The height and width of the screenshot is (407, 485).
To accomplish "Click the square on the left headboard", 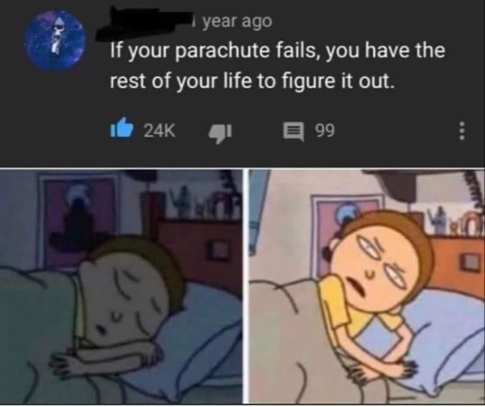I will pyautogui.click(x=219, y=250).
